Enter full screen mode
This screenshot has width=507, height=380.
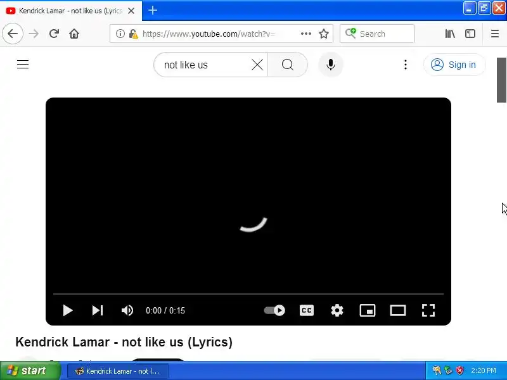click(428, 310)
